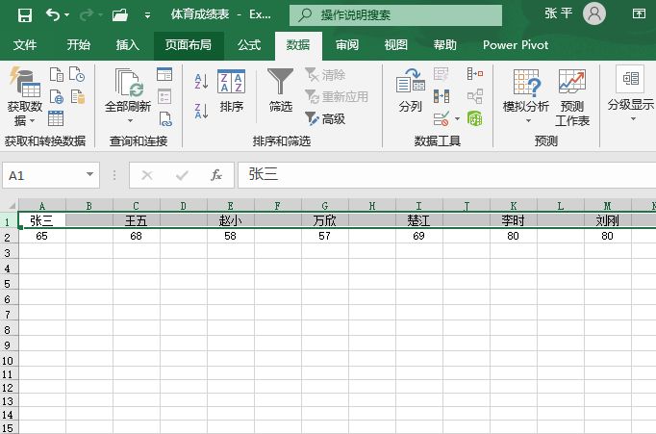The image size is (656, 434).
Task: Click the Edit Links icon
Action: (165, 119)
